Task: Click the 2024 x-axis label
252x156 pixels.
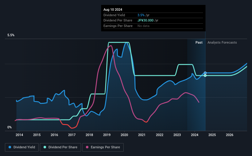Action: tap(195, 135)
